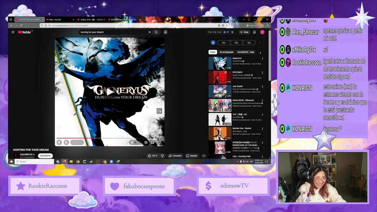The image size is (377, 212).
Task: Open the taskbar clock showing 01:28 a. m.
Action: tap(259, 161)
